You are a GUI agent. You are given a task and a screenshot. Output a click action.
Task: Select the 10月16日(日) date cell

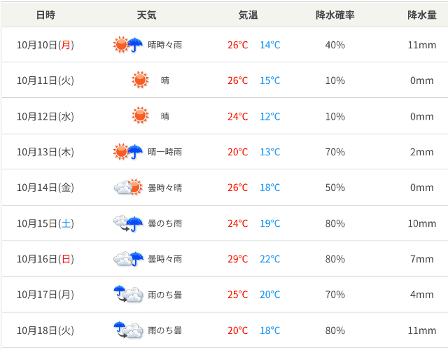point(45,259)
